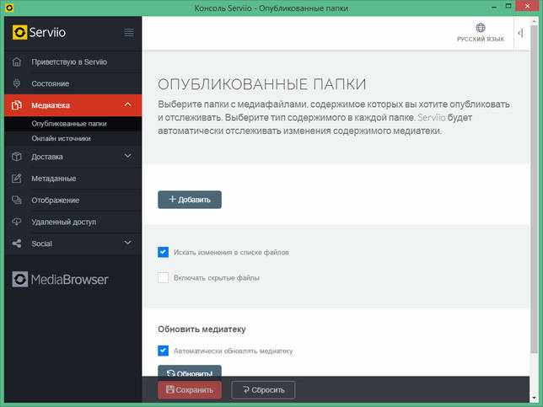Open the Отображение menu item
This screenshot has width=543, height=407.
(73, 200)
